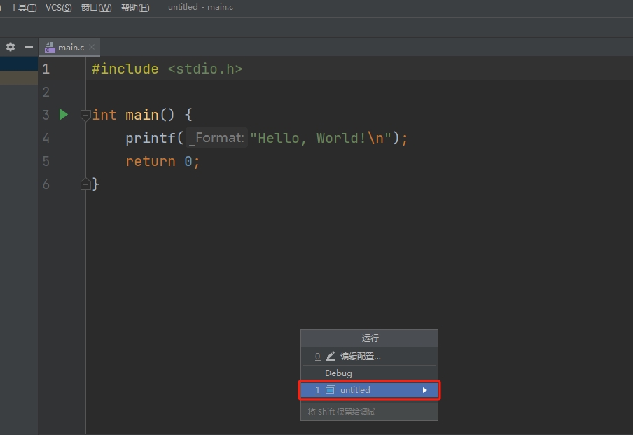Open the 窗口(W) menu
This screenshot has height=435, width=633.
point(96,8)
